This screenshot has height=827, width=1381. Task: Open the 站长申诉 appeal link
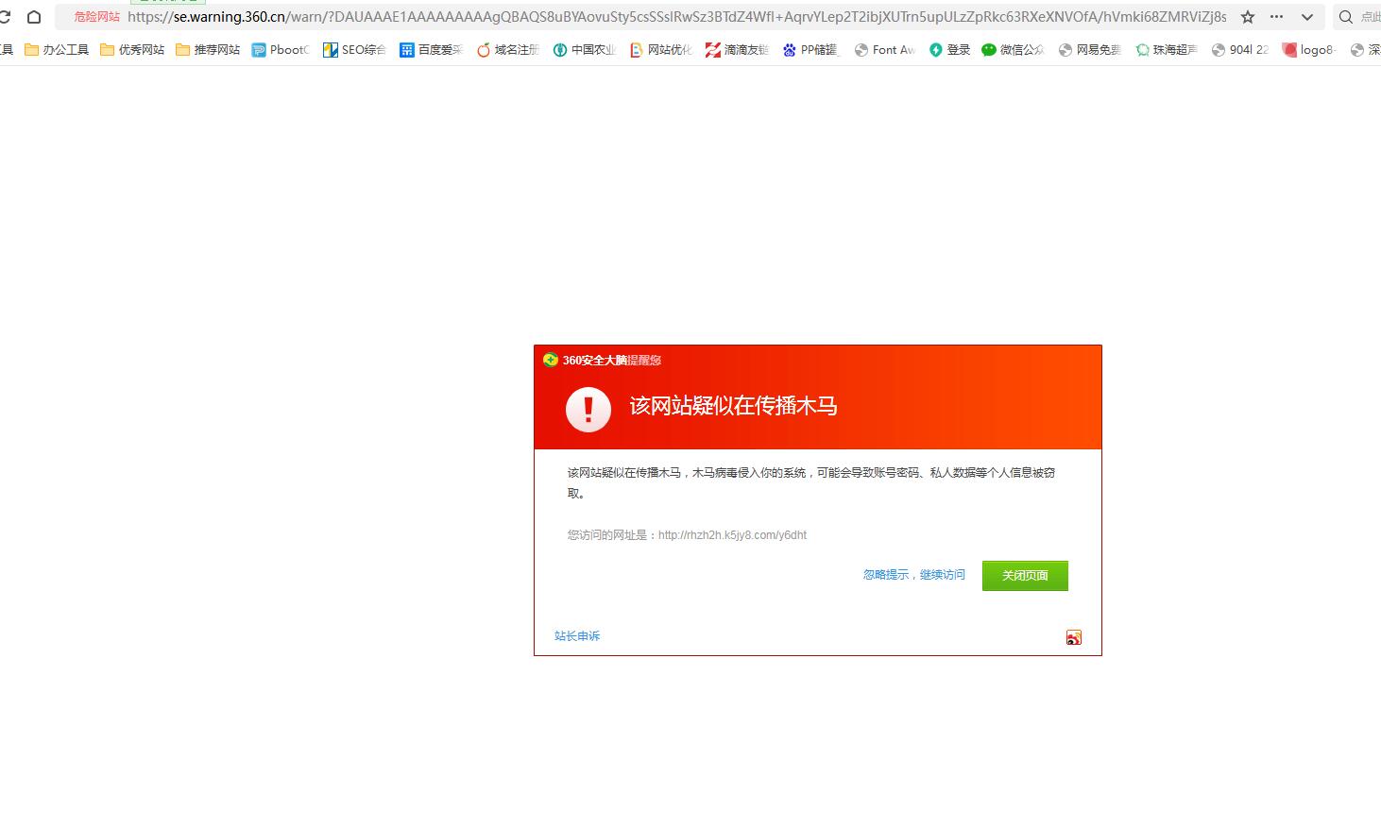tap(577, 636)
